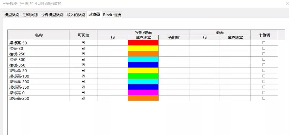
Task: Open the Revit 链接 tab
Action: coord(112,15)
